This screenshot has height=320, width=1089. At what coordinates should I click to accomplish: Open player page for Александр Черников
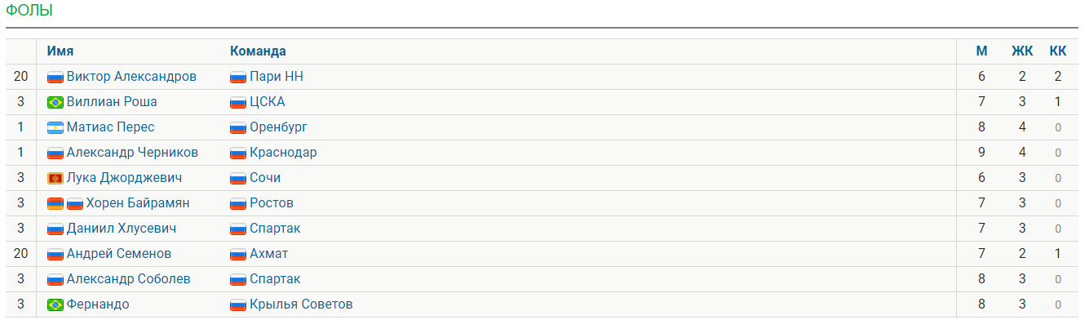[x=132, y=153]
